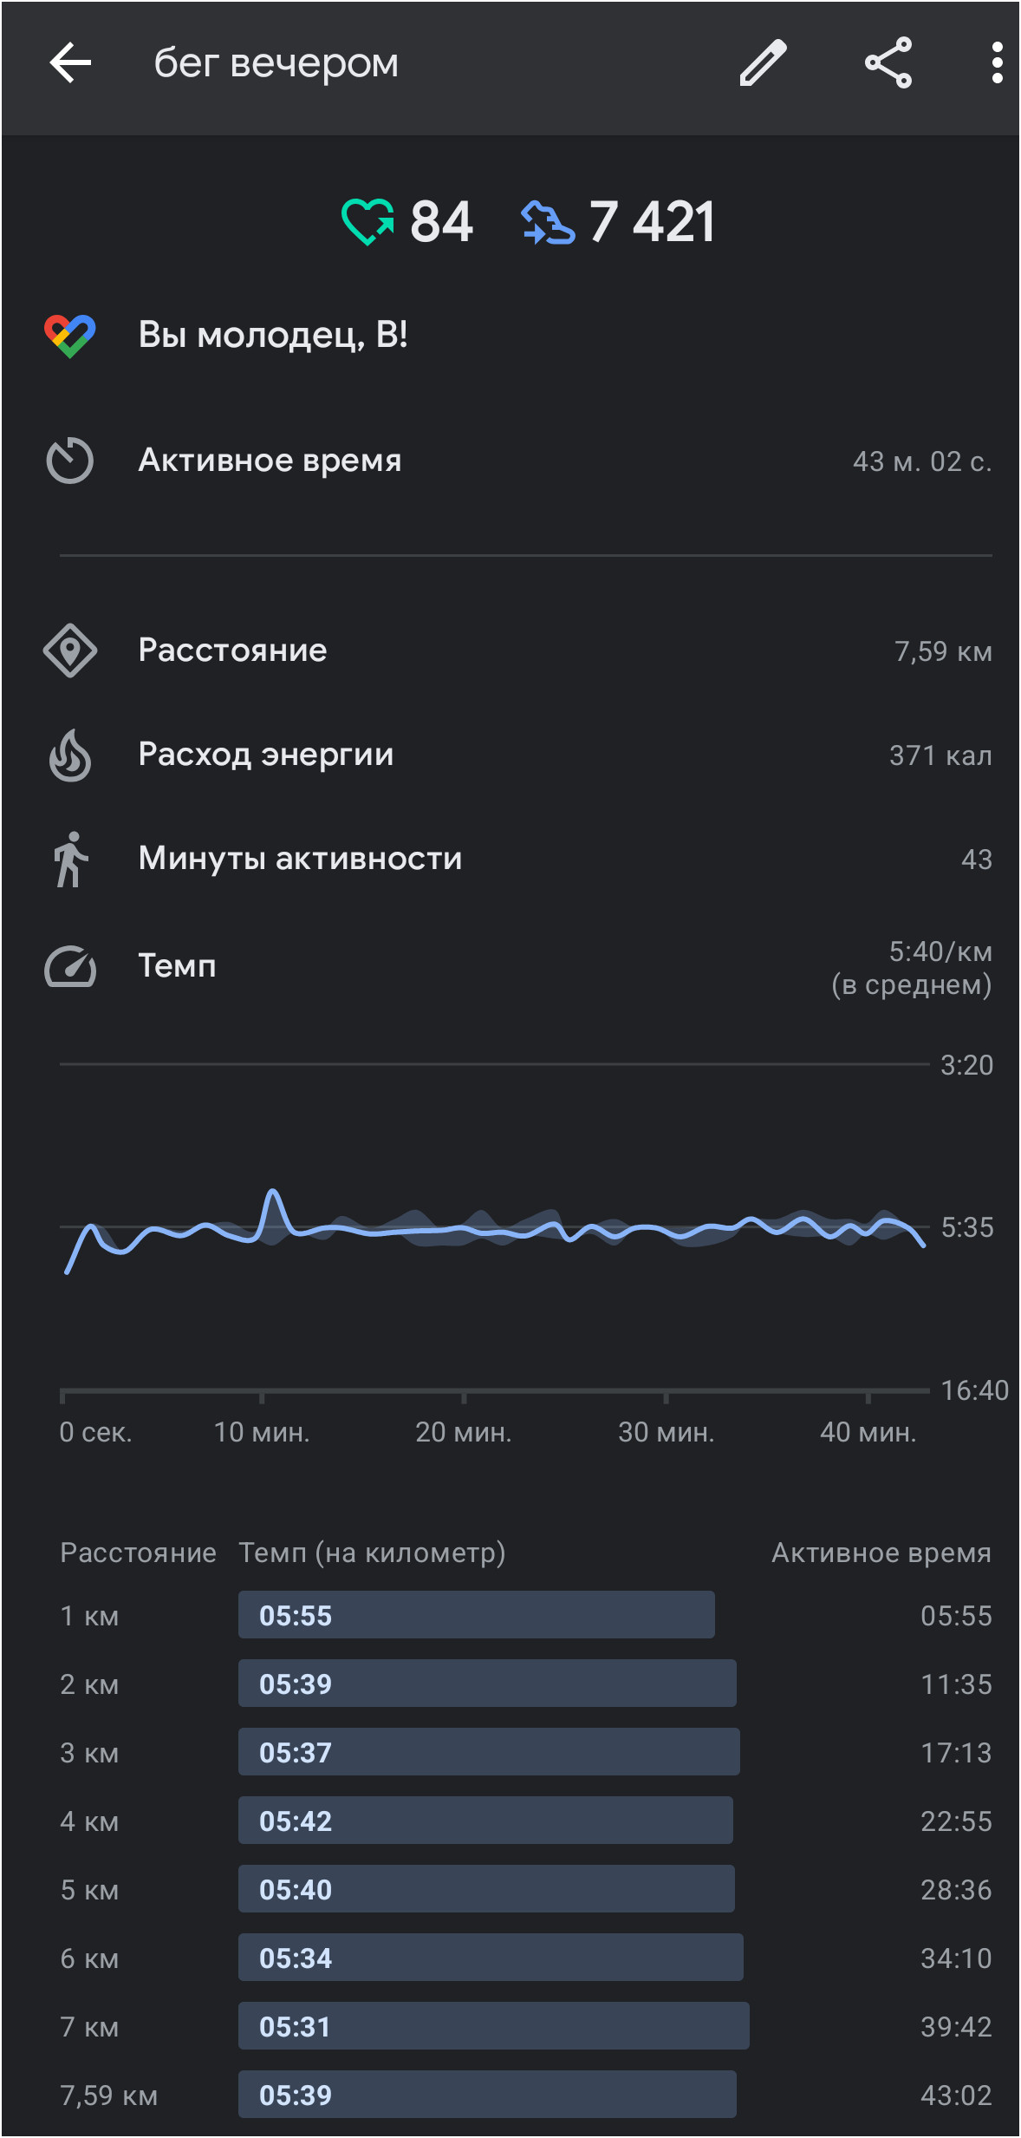1021x2138 pixels.
Task: Open the pencil edit icon
Action: tap(763, 63)
